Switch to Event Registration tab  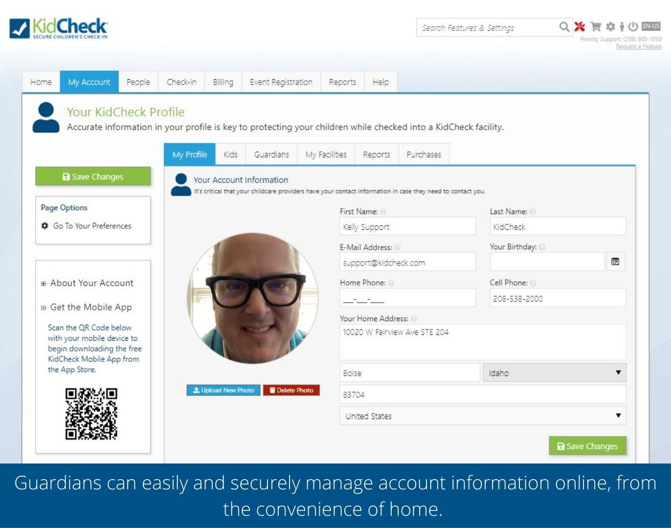tap(281, 82)
